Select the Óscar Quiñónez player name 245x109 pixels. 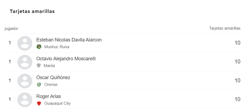[53, 77]
